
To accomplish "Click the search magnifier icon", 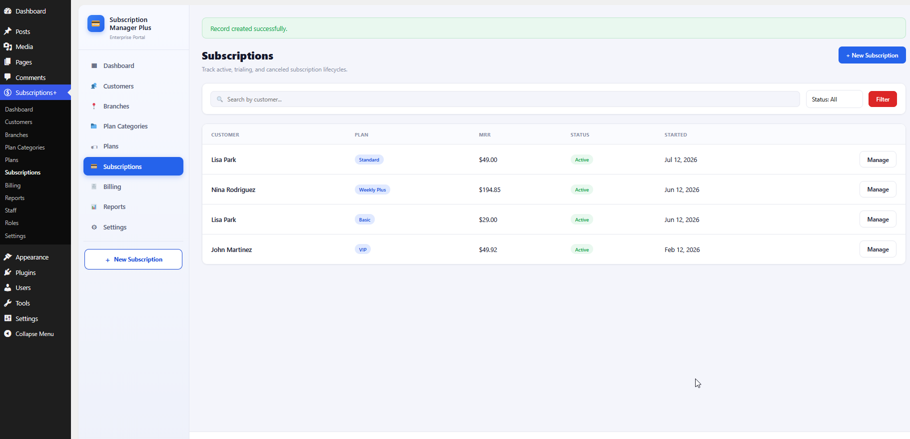I will tap(220, 99).
